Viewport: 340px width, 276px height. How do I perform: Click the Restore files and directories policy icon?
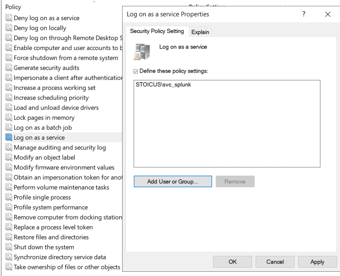(9, 237)
